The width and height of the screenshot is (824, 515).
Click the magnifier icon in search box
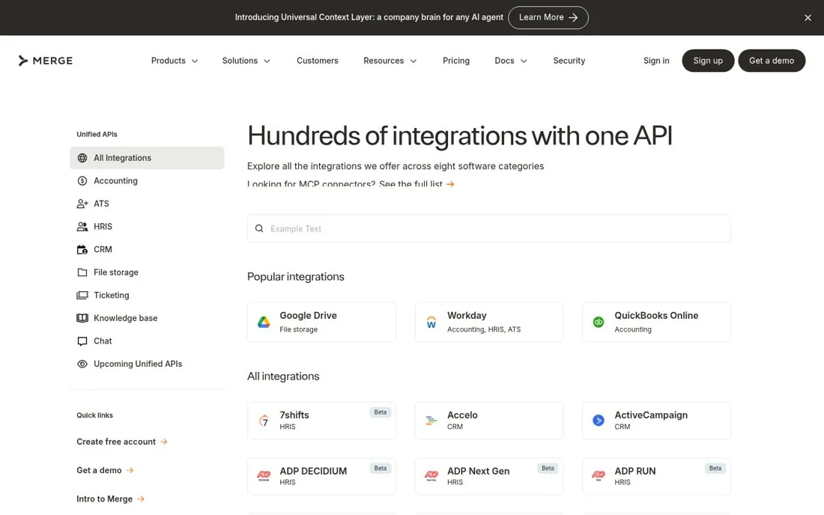click(259, 228)
